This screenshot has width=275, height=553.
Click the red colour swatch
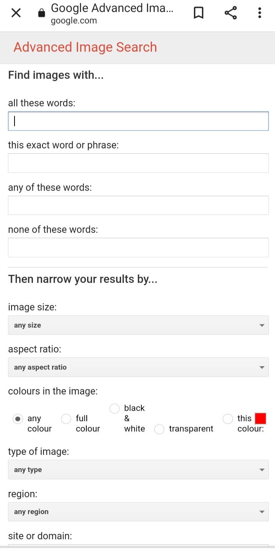(x=260, y=418)
